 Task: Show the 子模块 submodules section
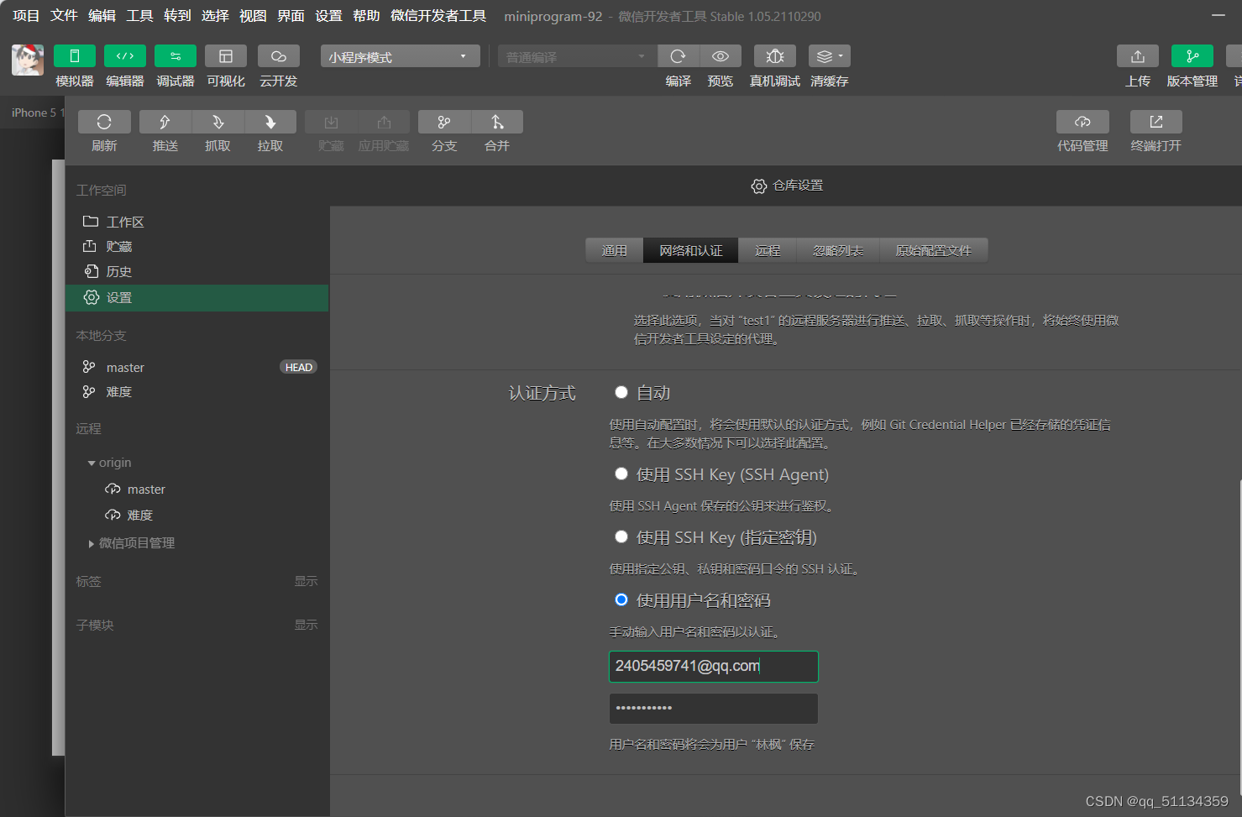point(306,625)
